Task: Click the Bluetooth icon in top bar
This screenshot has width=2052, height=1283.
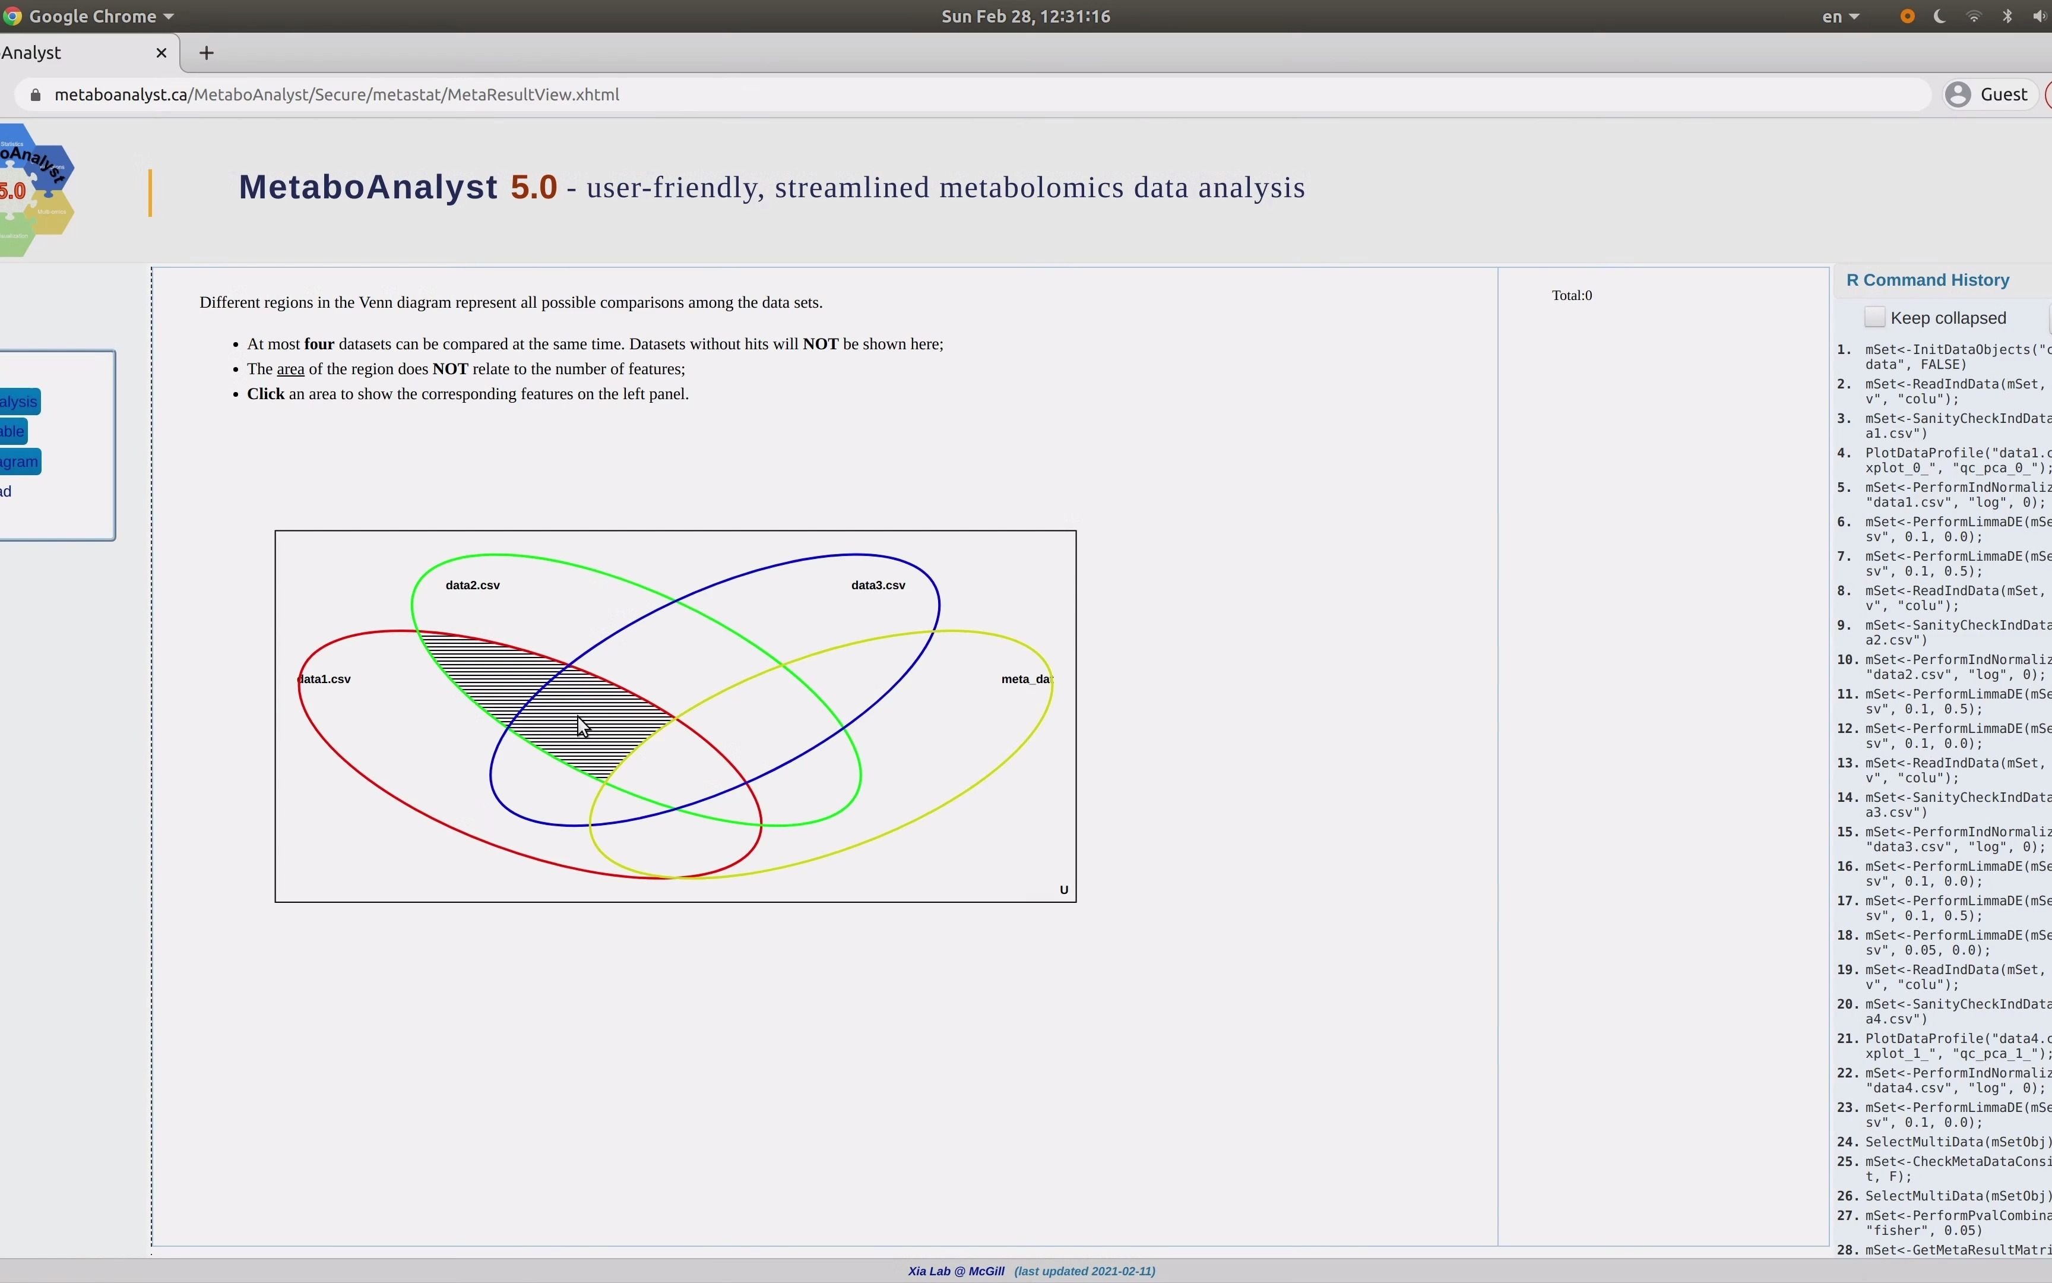Action: 2007,16
